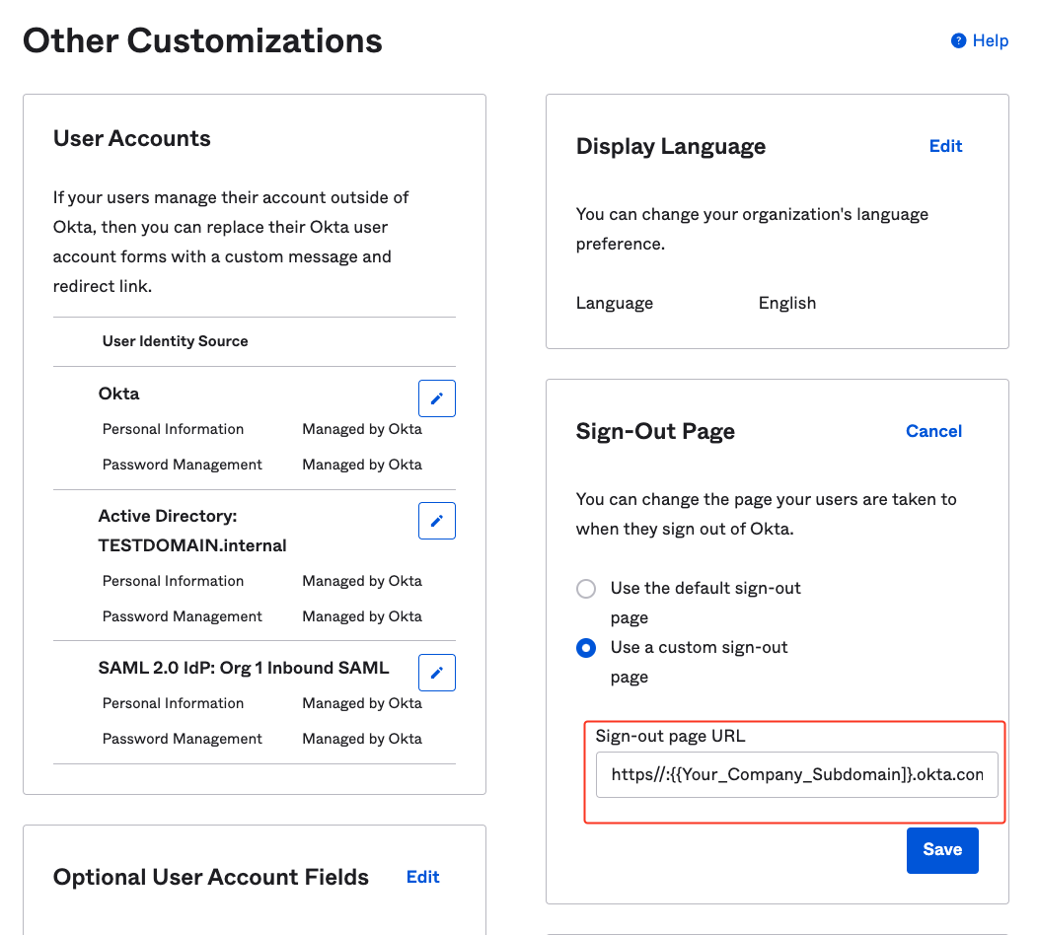This screenshot has width=1038, height=935.
Task: Click the User Accounts heading
Action: 132,138
